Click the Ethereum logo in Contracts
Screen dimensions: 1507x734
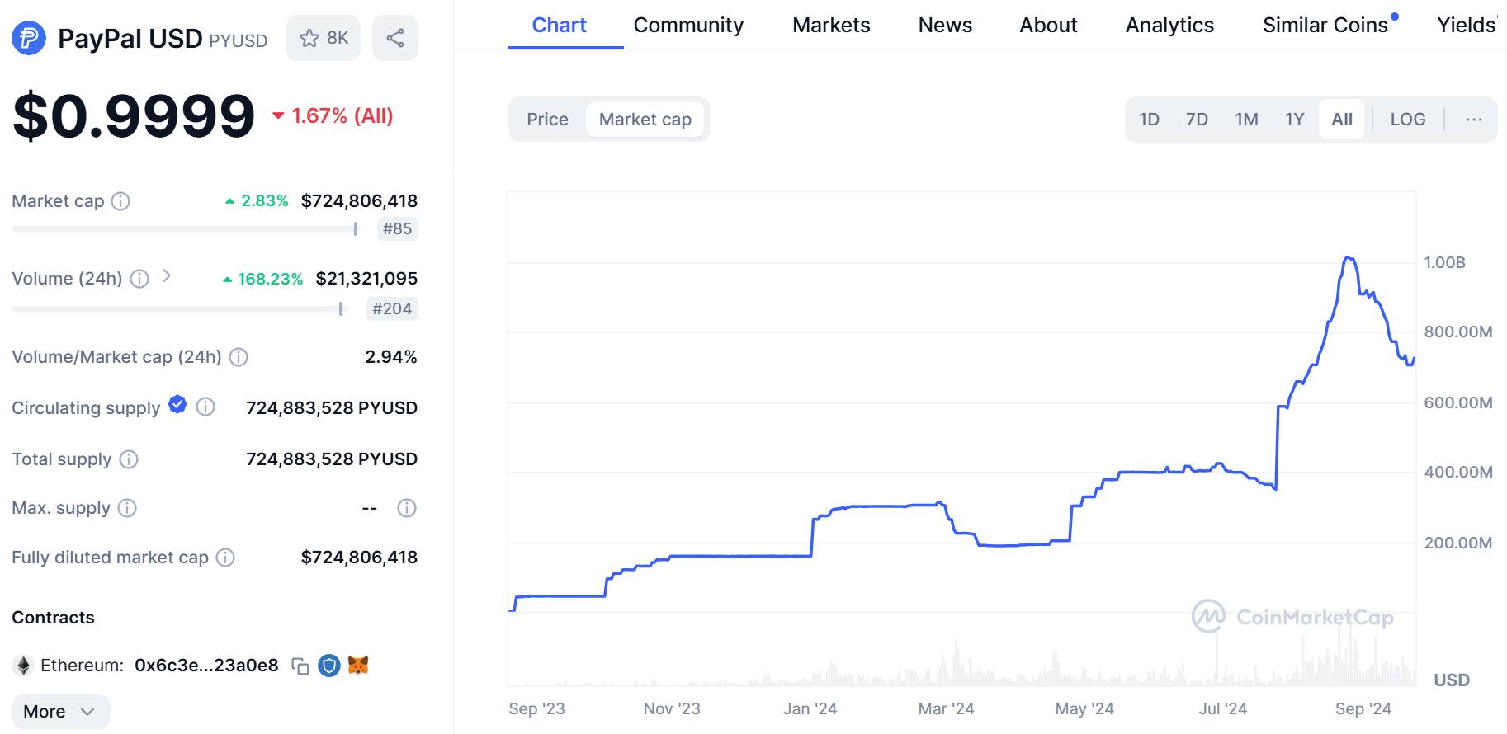tap(23, 666)
